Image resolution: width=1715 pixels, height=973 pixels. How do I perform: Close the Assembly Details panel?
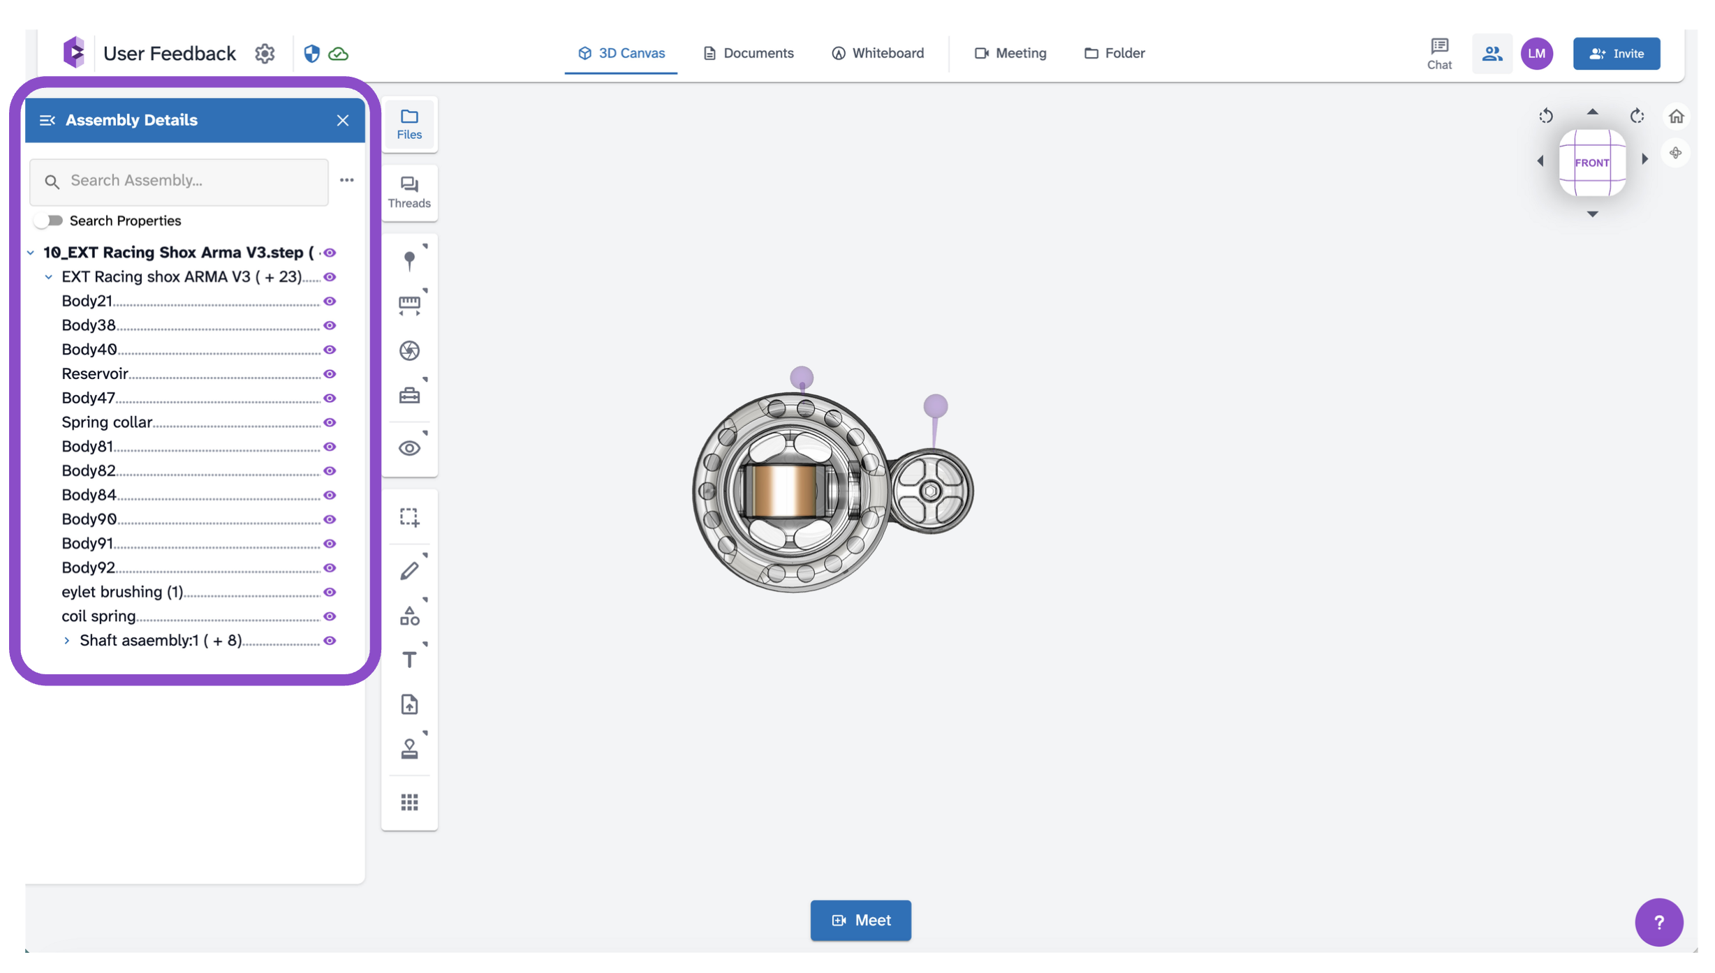coord(342,121)
